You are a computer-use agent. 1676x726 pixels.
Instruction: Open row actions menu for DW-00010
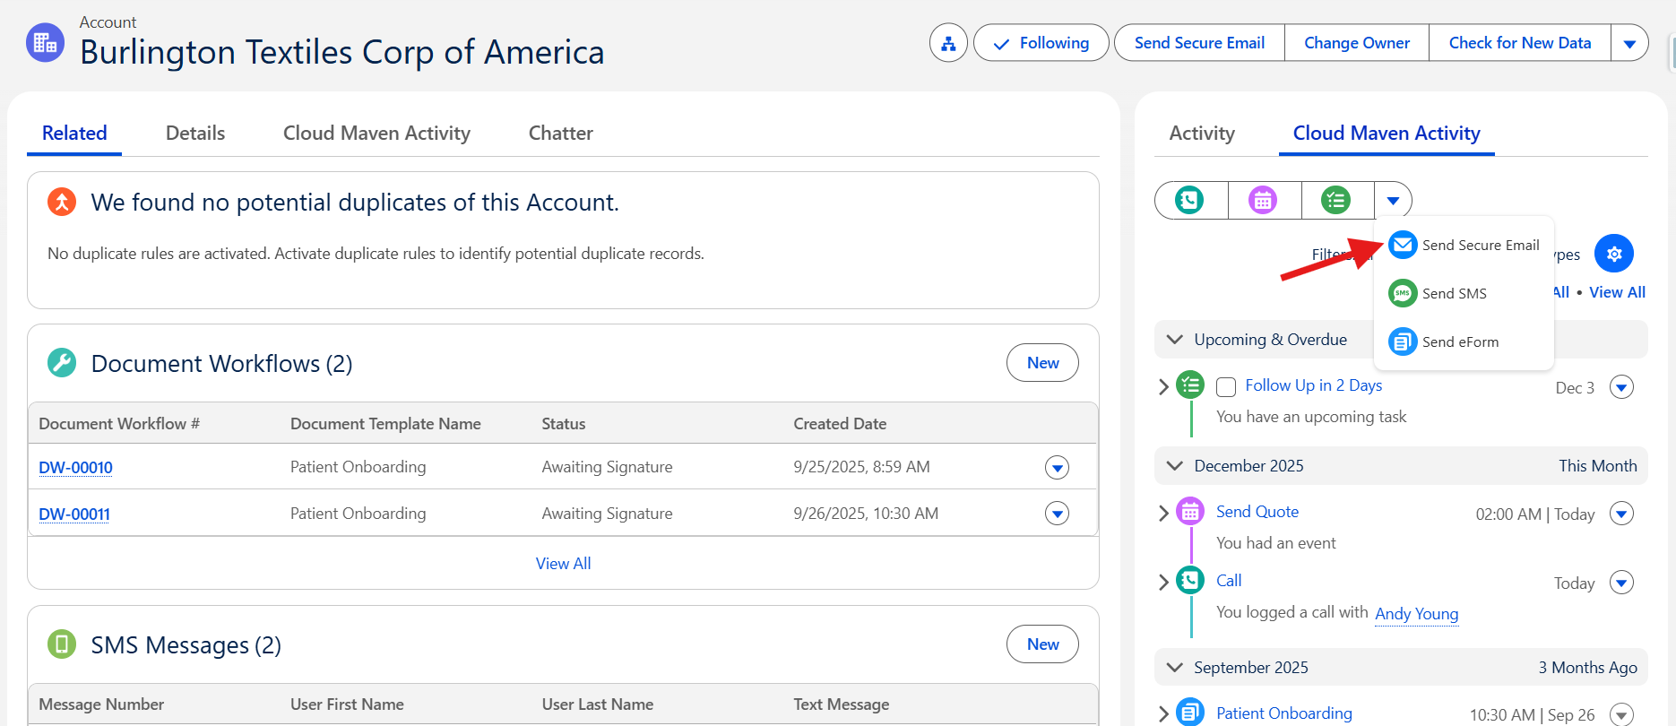point(1058,467)
